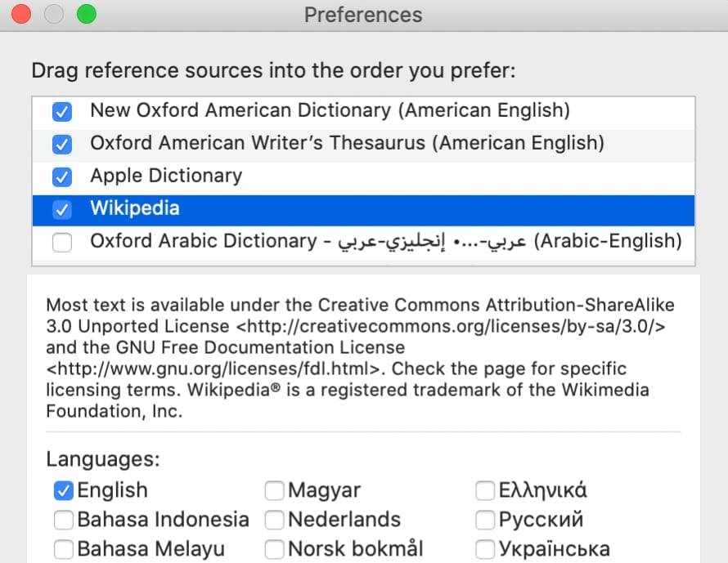Image resolution: width=728 pixels, height=563 pixels.
Task: Enable Bahasa Indonesia language
Action: point(63,520)
